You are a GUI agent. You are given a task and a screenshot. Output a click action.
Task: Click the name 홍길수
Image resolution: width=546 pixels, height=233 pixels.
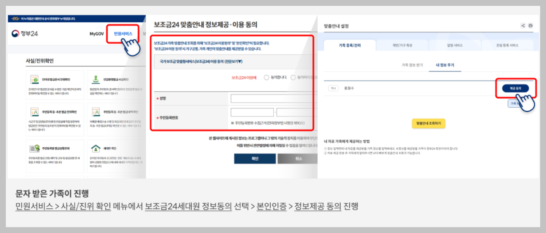pos(349,88)
